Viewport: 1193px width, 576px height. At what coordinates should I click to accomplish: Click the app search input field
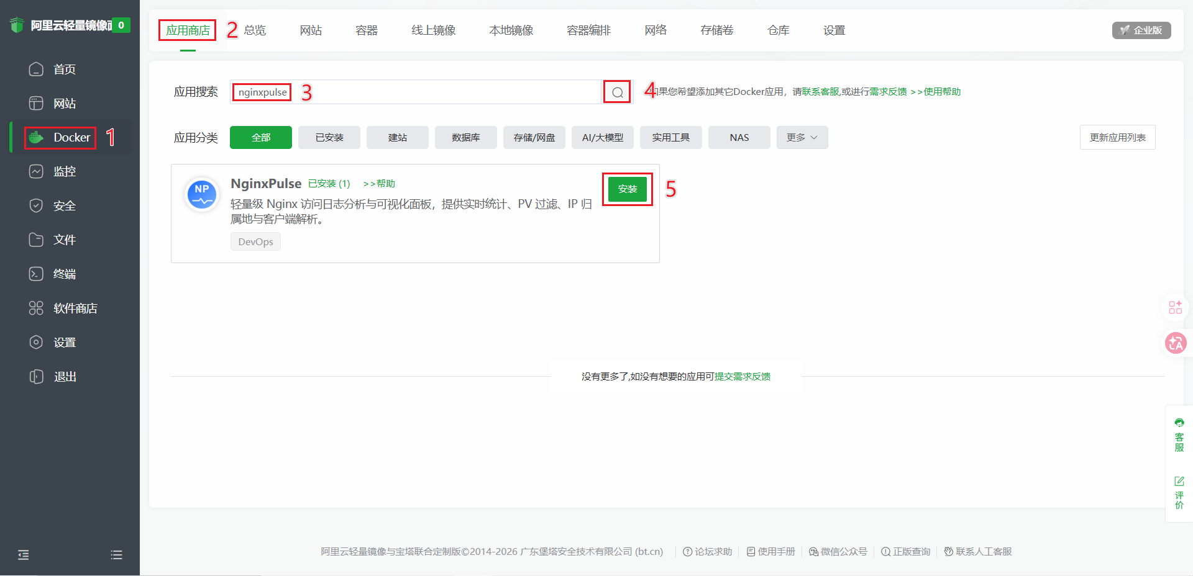416,92
